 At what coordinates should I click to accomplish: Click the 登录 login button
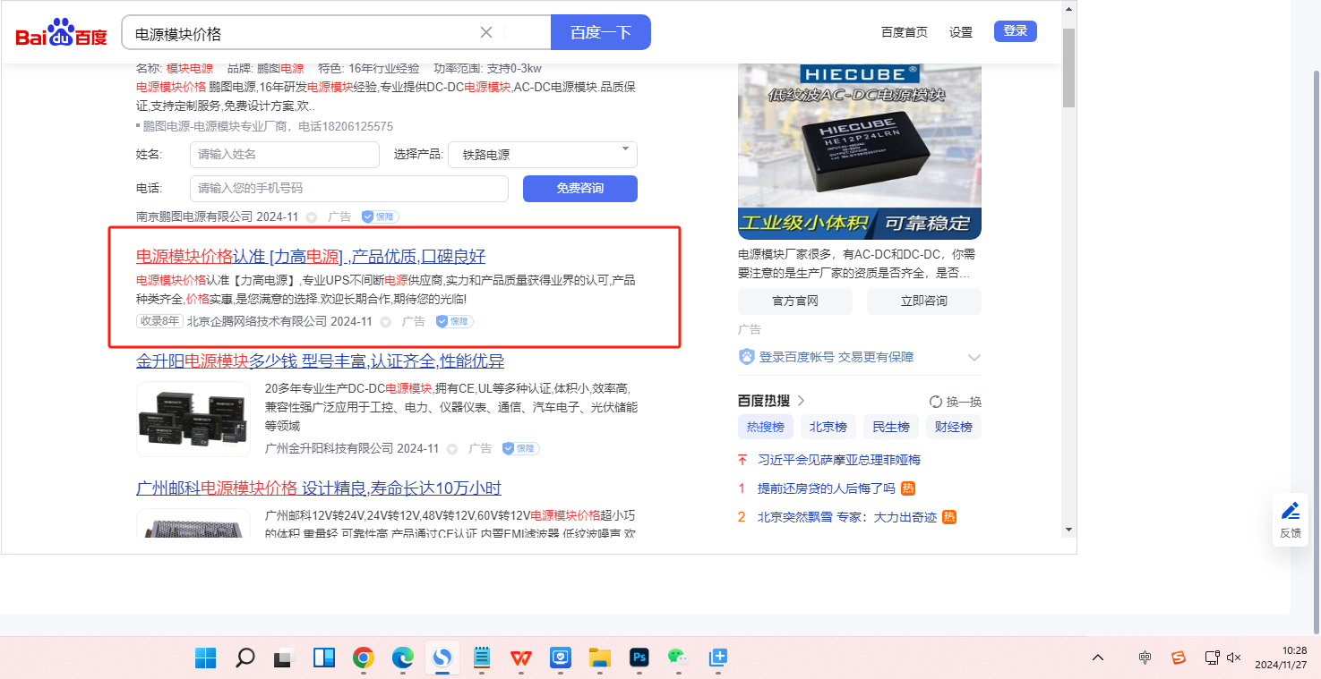point(1016,31)
